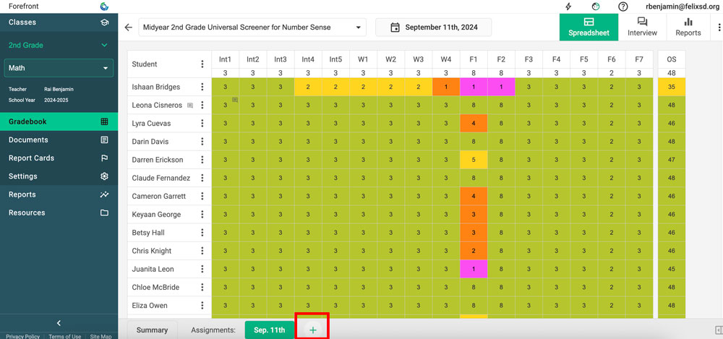
Task: Click the lightning bolt icon in header
Action: [568, 7]
